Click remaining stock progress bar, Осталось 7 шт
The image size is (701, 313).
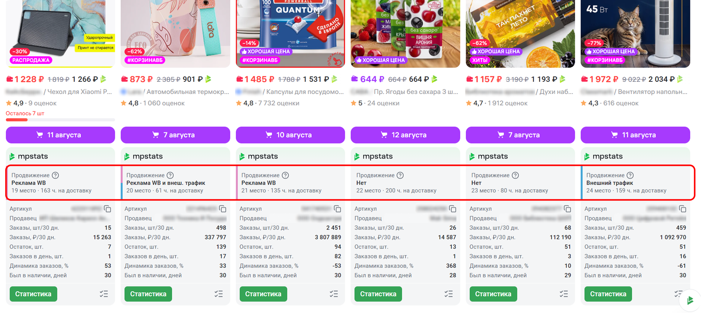[x=60, y=120]
